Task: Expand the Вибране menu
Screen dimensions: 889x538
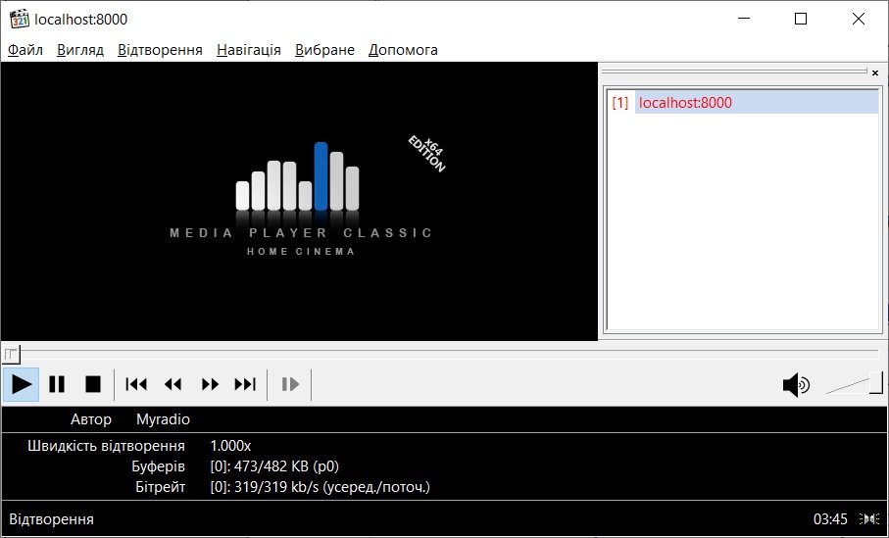Action: (x=324, y=50)
